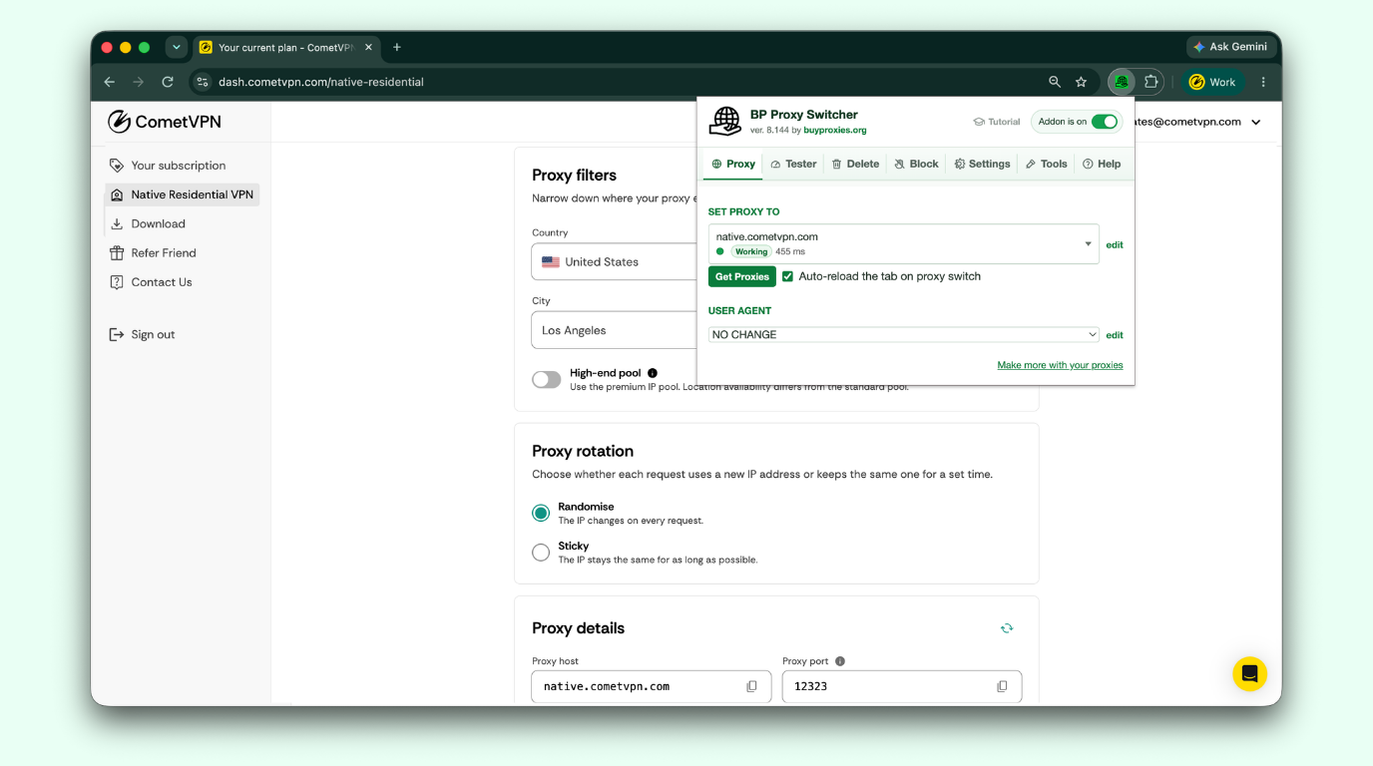
Task: Click the Get Proxies button
Action: pos(742,276)
